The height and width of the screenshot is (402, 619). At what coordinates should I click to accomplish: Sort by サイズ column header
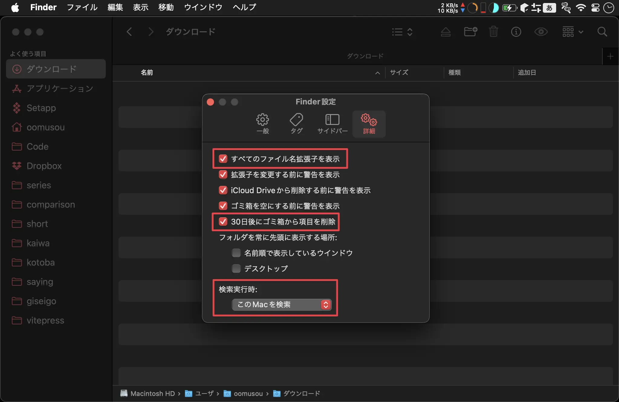399,72
